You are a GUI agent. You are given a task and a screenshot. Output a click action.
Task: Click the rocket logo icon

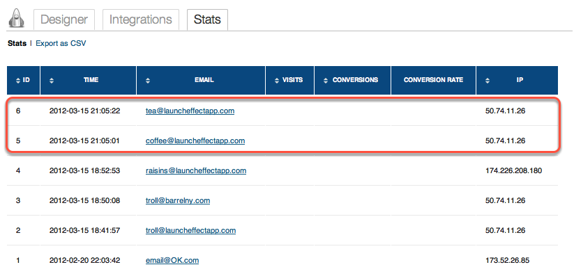17,18
